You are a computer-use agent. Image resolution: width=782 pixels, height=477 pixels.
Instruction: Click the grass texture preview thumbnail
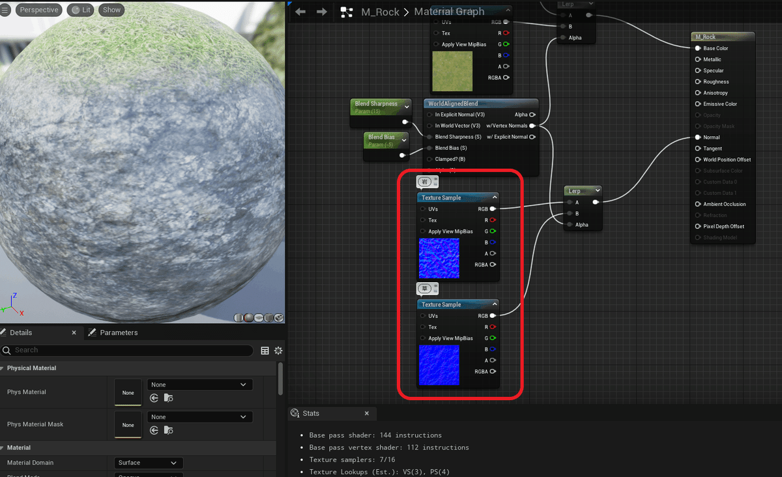[x=454, y=72]
